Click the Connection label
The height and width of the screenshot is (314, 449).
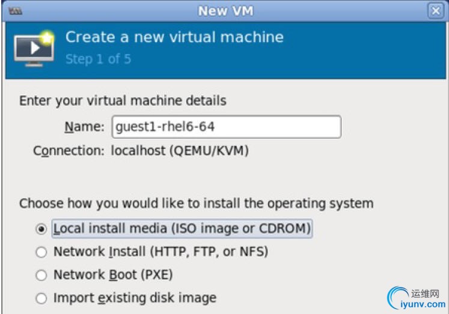(69, 151)
